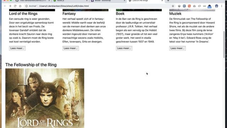Click the Lord of the Rings card image strip
This screenshot has height=128, width=227.
[x=32, y=10]
